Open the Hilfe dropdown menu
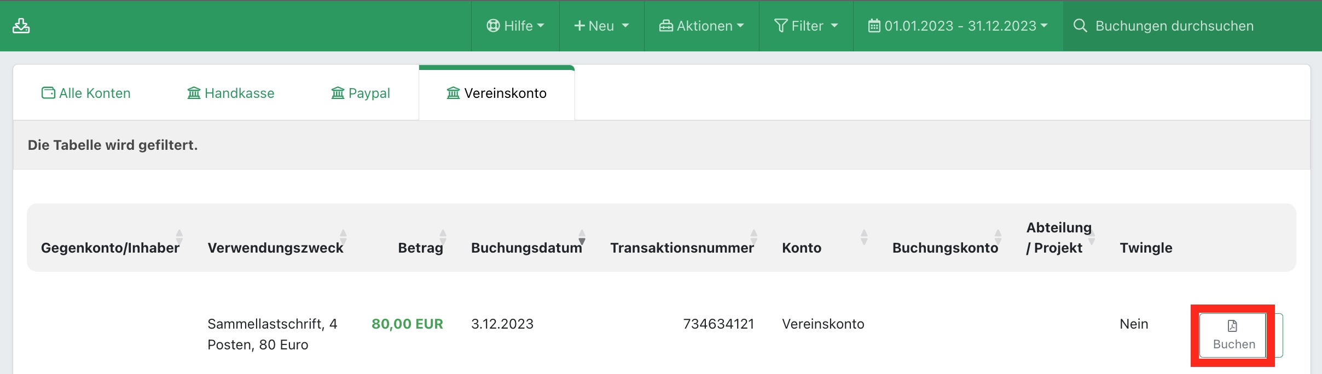This screenshot has width=1322, height=374. tap(515, 26)
